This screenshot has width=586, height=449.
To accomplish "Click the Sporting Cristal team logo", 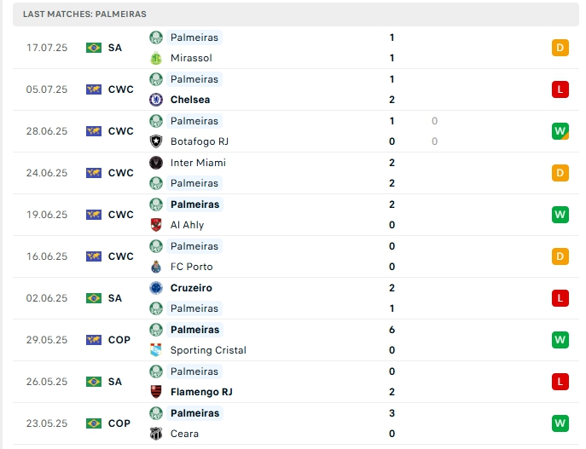I will [x=155, y=350].
